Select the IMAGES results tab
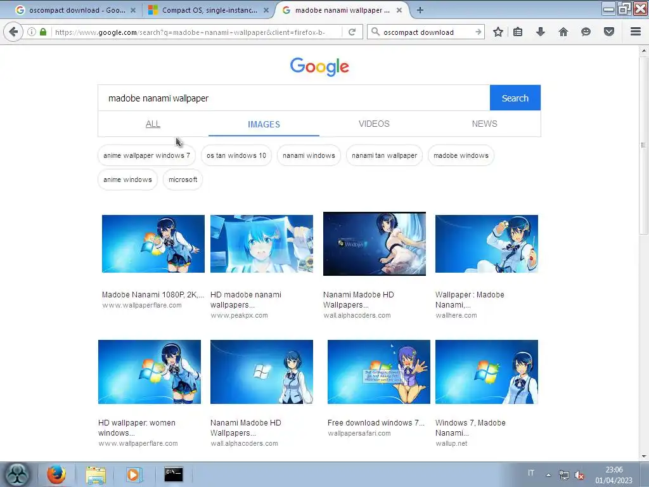The image size is (649, 487). [264, 124]
